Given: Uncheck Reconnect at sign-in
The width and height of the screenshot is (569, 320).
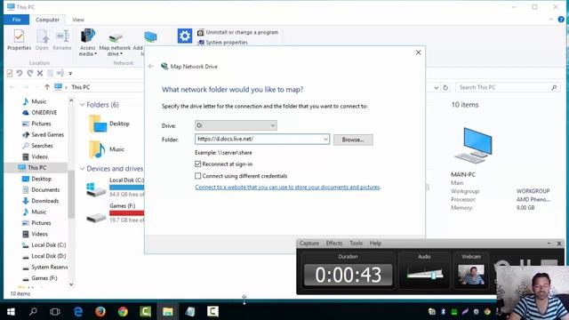Looking at the screenshot, I should pyautogui.click(x=197, y=164).
